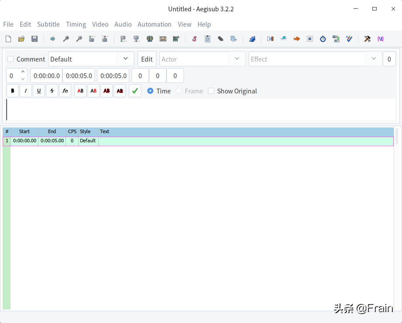The image size is (402, 323).
Task: Zoom in video with magnifier plus
Action: pos(66,39)
